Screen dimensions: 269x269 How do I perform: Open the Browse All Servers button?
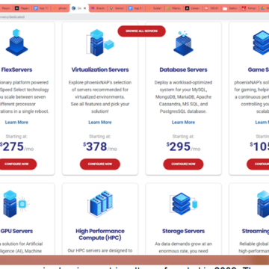tap(141, 31)
